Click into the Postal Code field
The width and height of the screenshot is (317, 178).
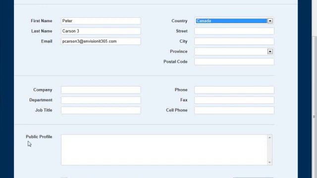pyautogui.click(x=234, y=61)
